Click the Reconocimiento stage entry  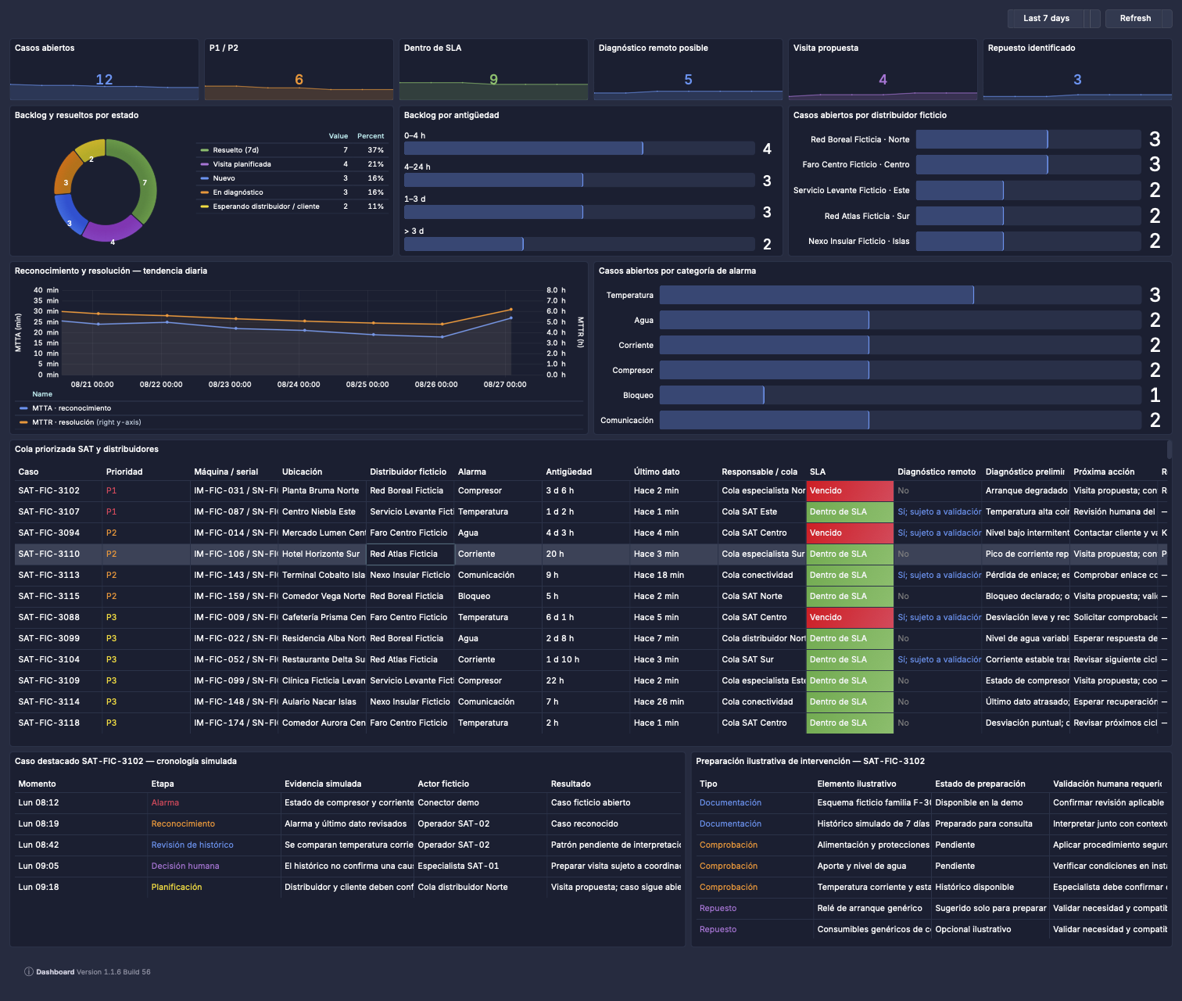coord(183,823)
